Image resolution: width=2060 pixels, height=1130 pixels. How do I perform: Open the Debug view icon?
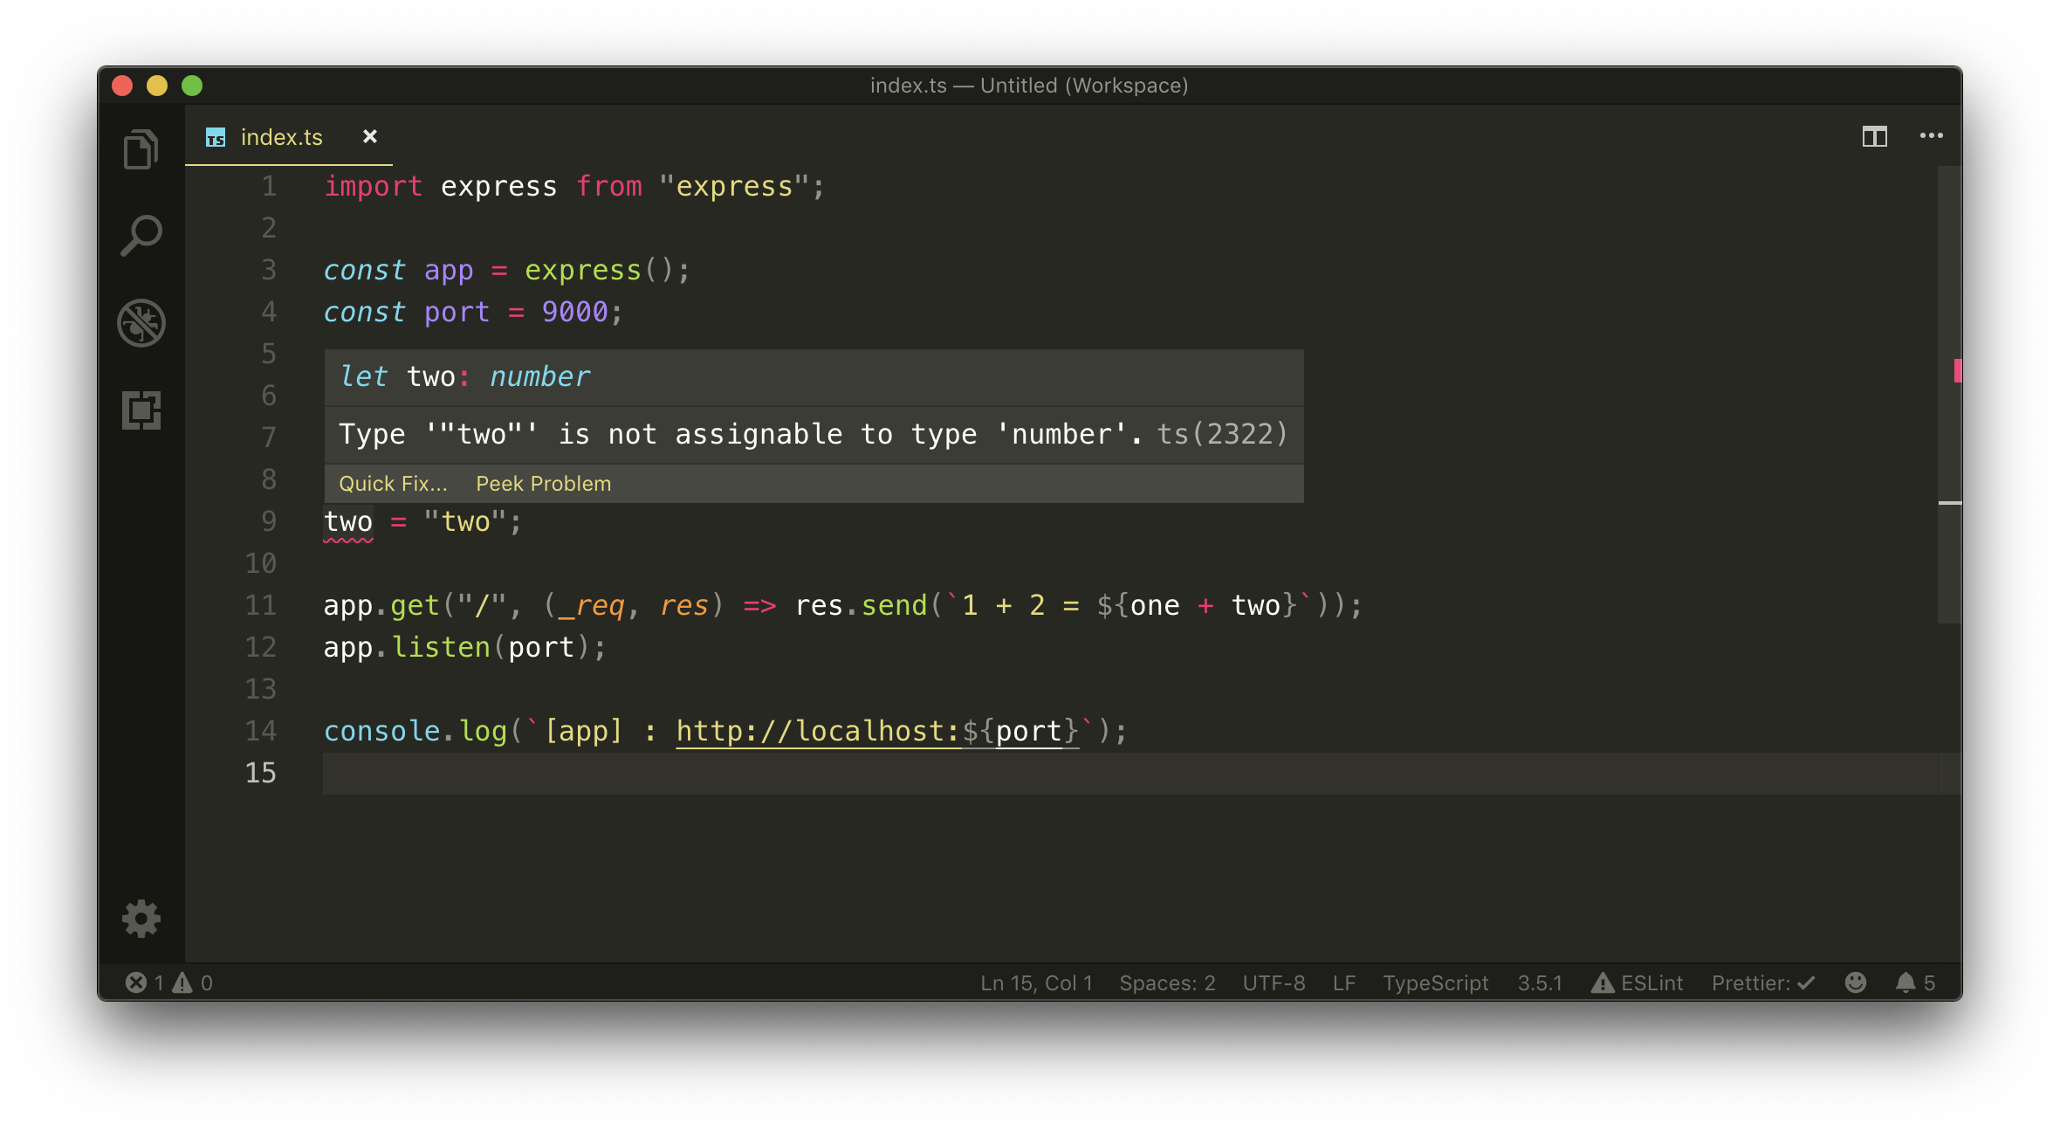point(141,323)
